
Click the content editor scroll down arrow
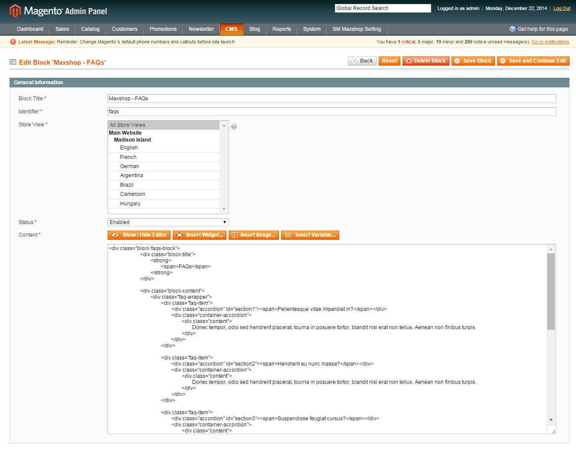pos(551,420)
